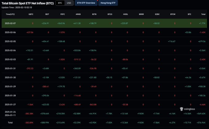
Task: Select the BTCW column header
Action: (173, 14)
